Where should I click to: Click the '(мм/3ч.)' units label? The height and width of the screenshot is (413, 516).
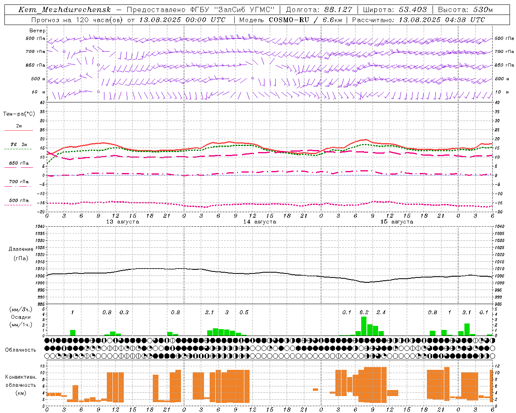(x=21, y=309)
